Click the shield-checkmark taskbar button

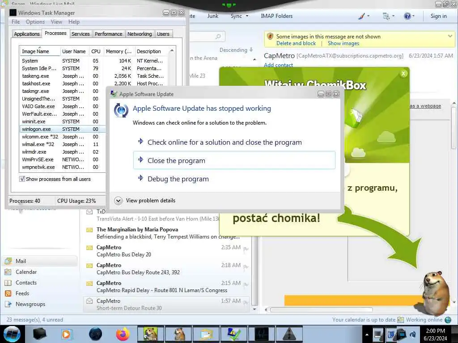[233, 334]
